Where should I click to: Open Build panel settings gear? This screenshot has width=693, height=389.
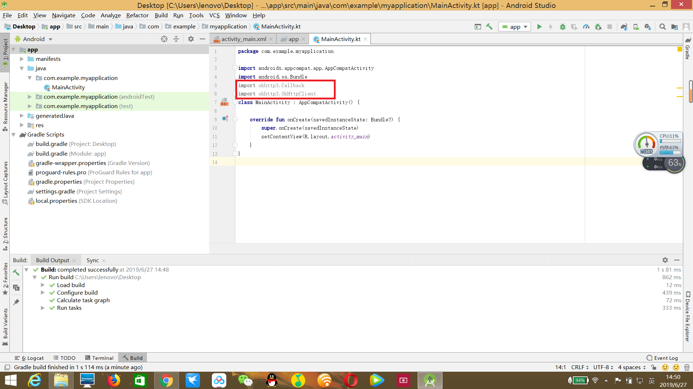pos(665,260)
